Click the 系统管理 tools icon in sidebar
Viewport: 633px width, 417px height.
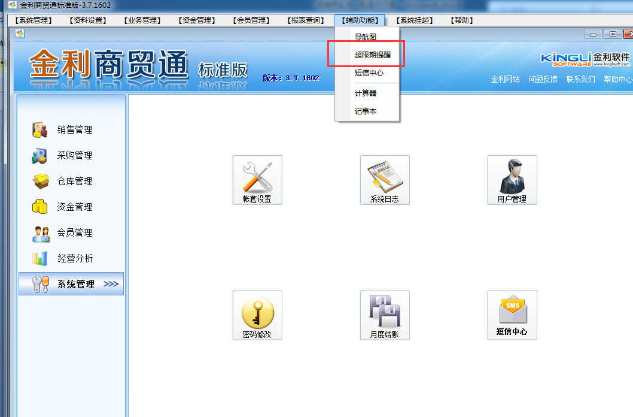point(40,284)
